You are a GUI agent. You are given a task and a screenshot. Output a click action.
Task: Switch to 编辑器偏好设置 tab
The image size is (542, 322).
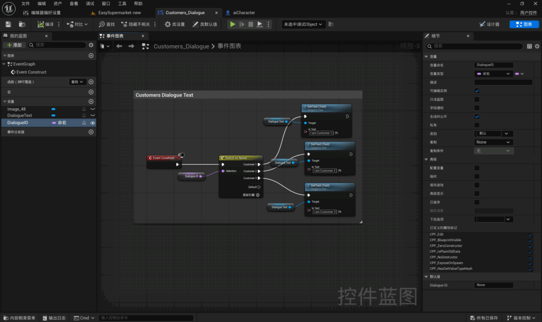(x=42, y=13)
